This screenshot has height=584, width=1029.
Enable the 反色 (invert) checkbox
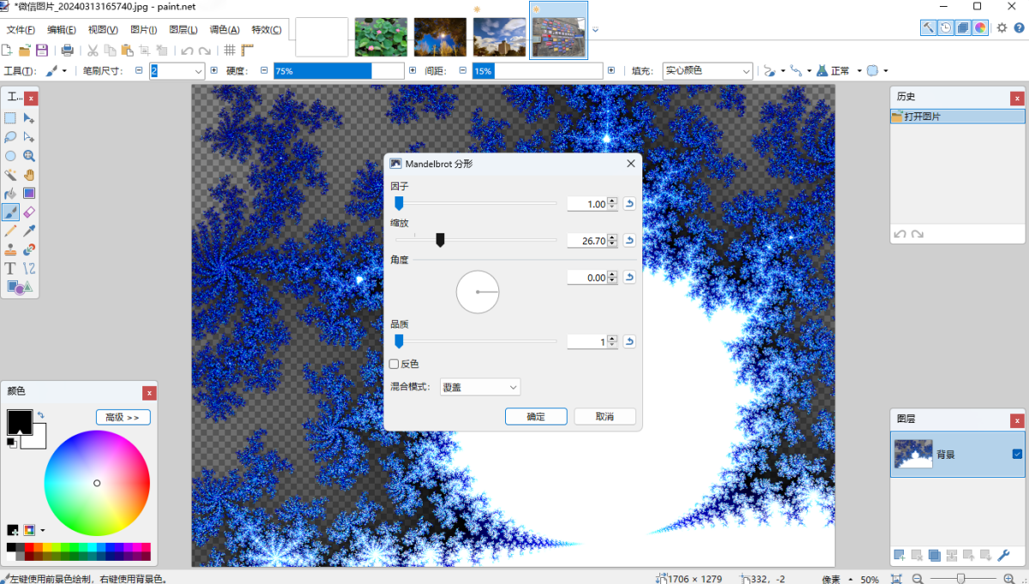point(394,364)
